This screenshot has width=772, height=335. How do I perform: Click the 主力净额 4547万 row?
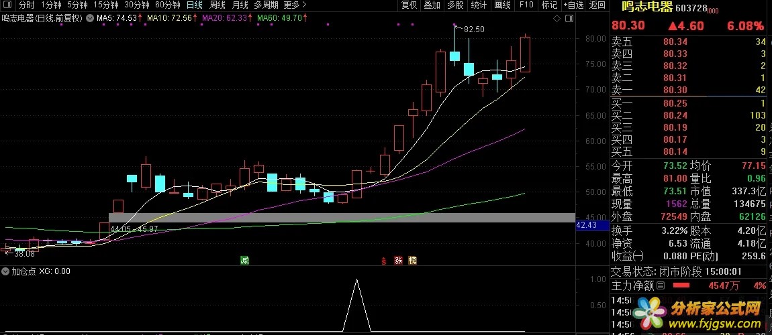tap(689, 285)
